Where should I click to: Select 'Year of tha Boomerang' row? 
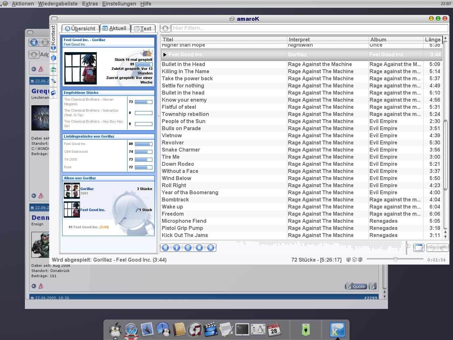(301, 192)
